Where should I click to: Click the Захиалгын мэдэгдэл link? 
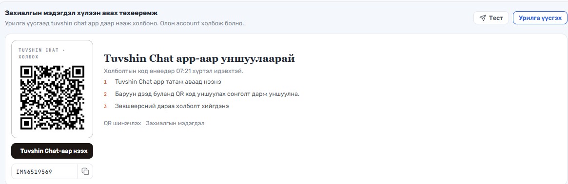[175, 123]
